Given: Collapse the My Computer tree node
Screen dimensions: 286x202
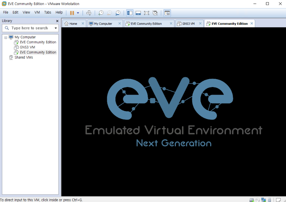Looking at the screenshot, I should click(6, 37).
